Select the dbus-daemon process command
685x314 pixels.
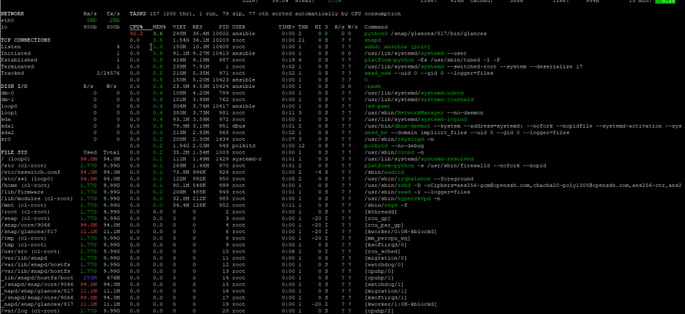(523, 126)
